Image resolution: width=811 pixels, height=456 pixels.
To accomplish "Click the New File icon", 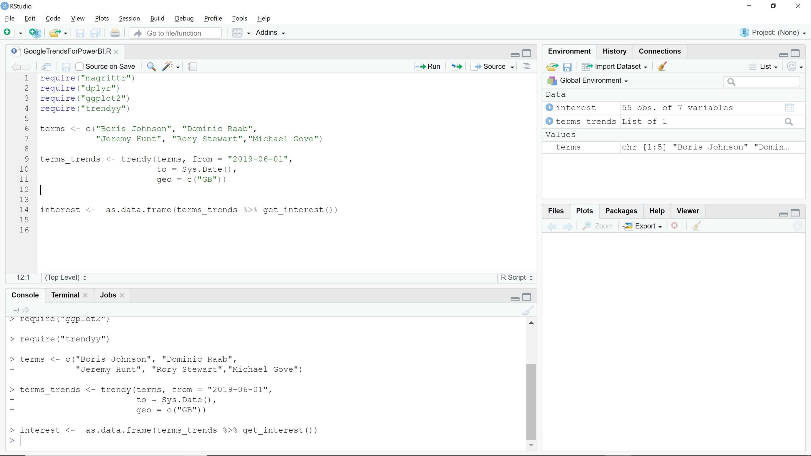I will (7, 32).
